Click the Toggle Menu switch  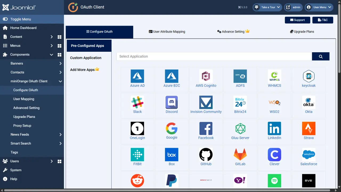pyautogui.click(x=5, y=19)
